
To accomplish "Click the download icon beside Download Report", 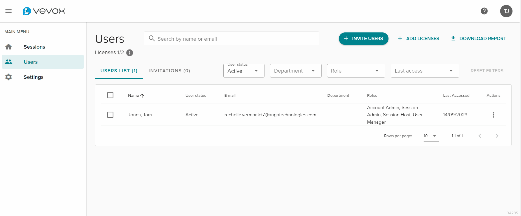I will tap(453, 38).
